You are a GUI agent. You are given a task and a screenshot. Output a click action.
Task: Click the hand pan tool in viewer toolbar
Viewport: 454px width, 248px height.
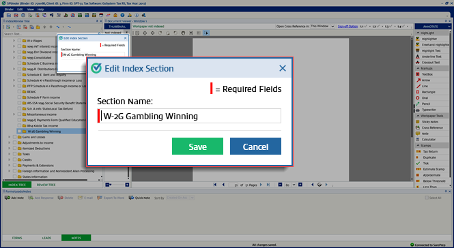183,33
